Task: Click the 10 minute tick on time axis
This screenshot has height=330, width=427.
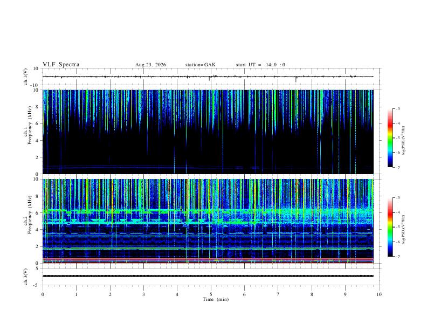Action: pos(379,294)
